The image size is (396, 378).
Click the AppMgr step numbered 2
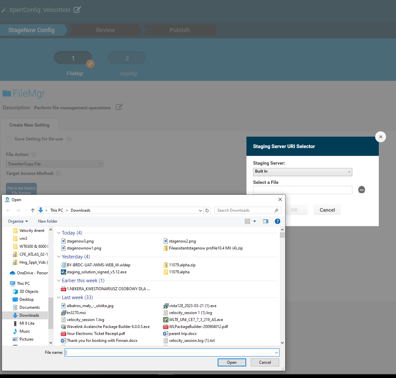point(127,58)
